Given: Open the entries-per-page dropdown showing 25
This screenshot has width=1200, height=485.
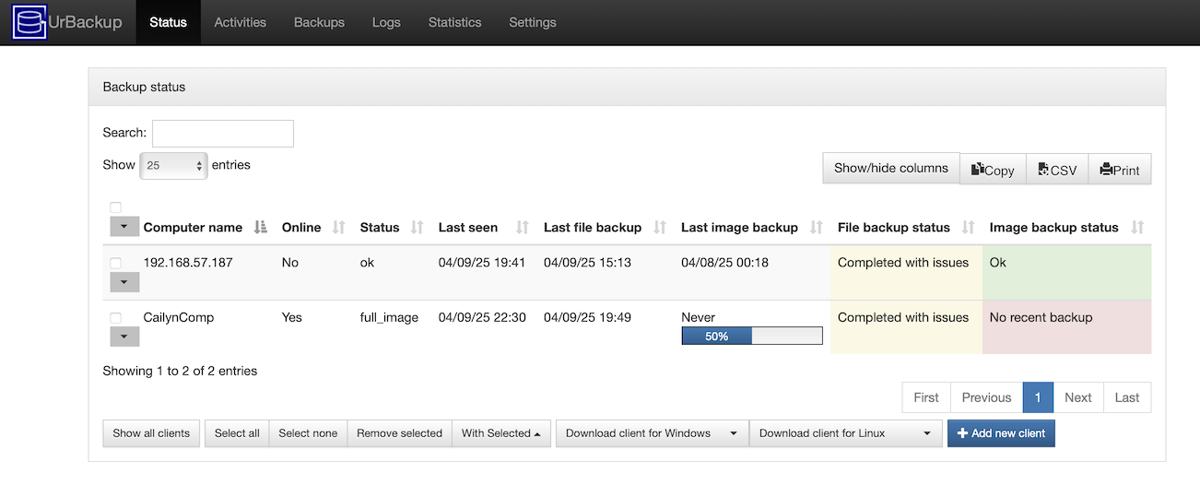Looking at the screenshot, I should (173, 166).
